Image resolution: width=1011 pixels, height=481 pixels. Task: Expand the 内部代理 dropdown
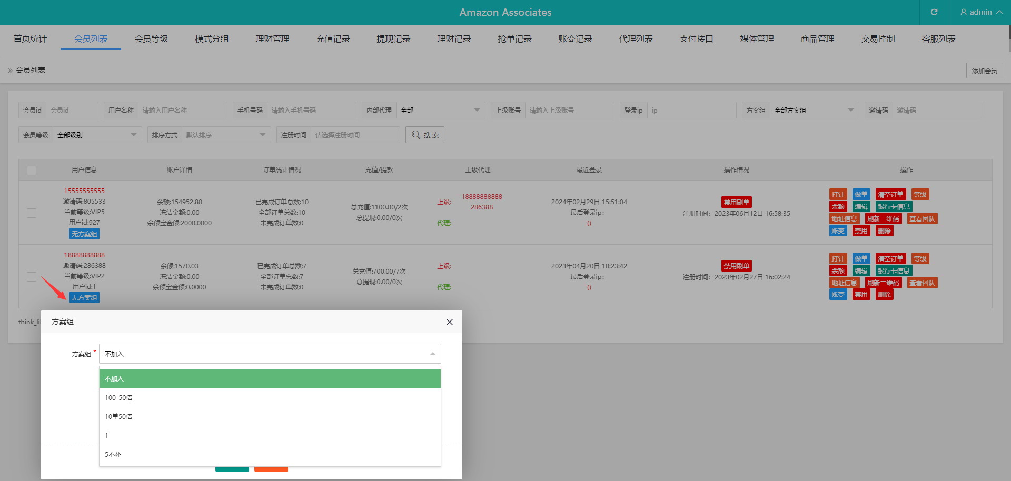tap(440, 110)
